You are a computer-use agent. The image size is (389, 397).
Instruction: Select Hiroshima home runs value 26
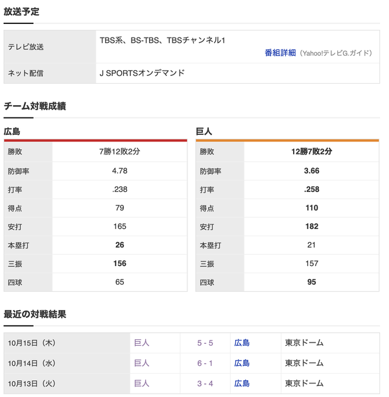point(119,245)
